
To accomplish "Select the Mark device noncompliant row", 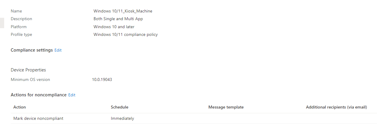I will coord(194,118).
